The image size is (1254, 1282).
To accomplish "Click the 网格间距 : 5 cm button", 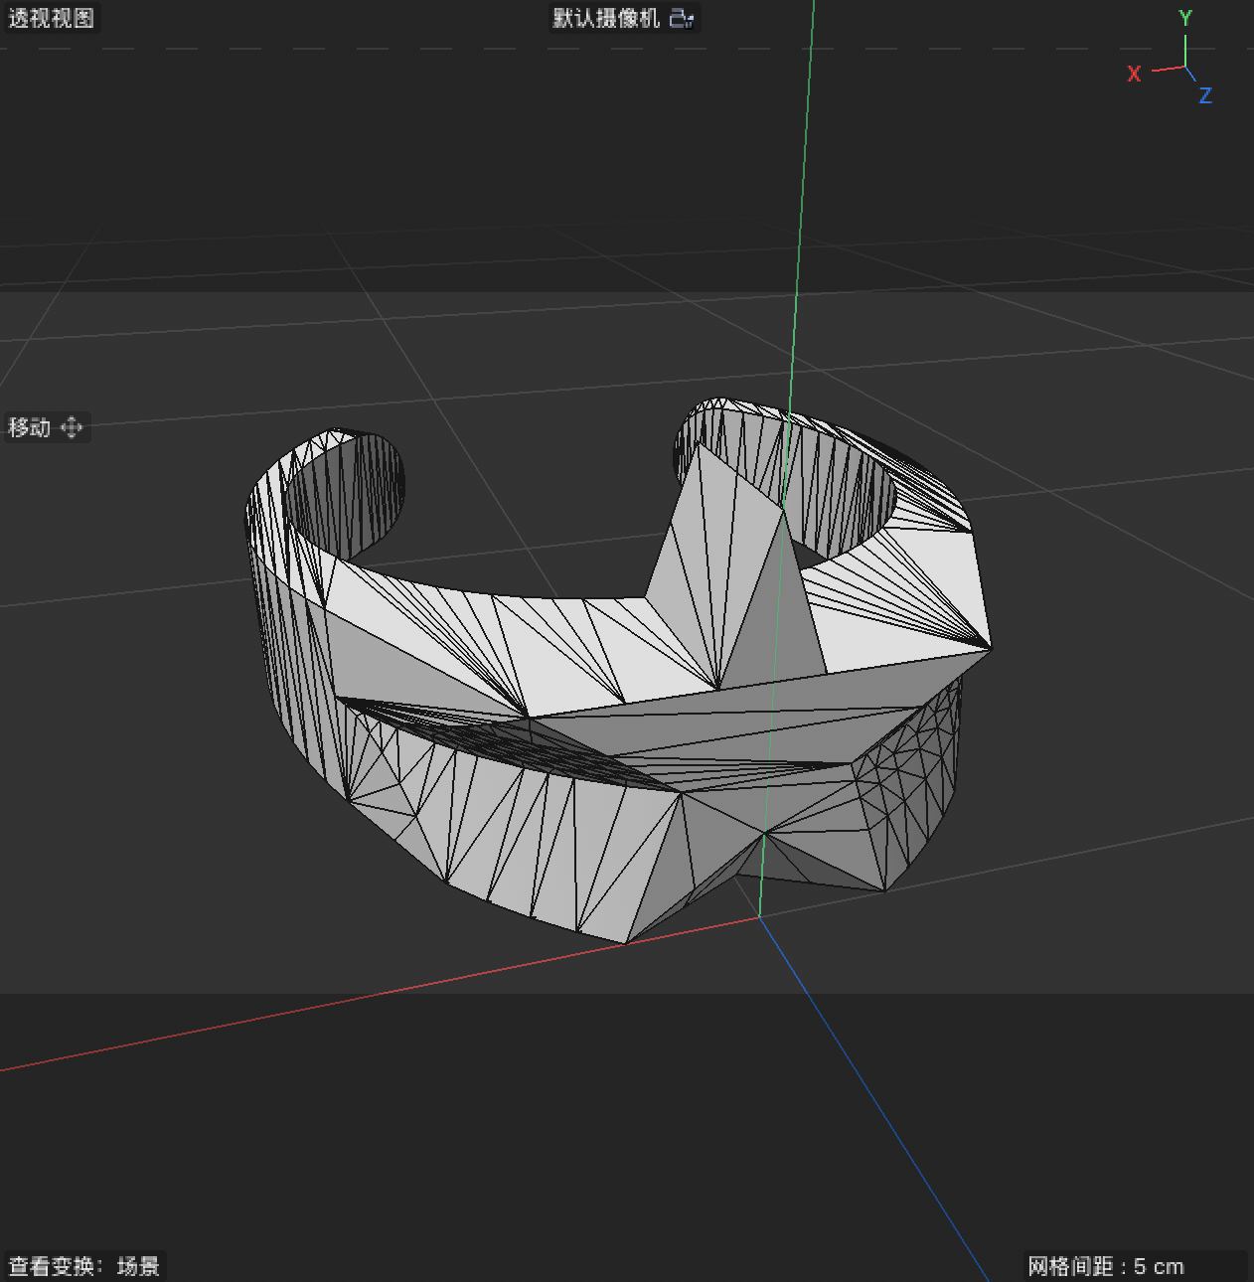I will pyautogui.click(x=1105, y=1266).
